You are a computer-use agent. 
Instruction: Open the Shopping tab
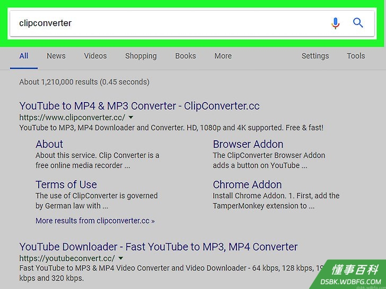pos(141,56)
